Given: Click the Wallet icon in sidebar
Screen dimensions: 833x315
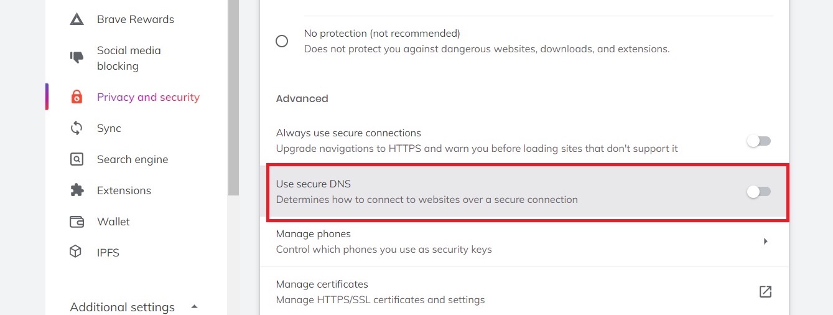Looking at the screenshot, I should [x=77, y=222].
